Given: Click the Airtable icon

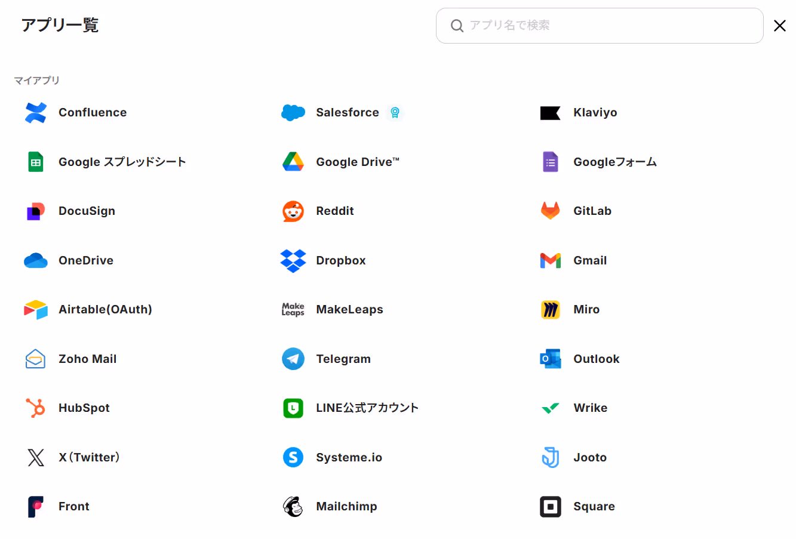Looking at the screenshot, I should click(36, 310).
